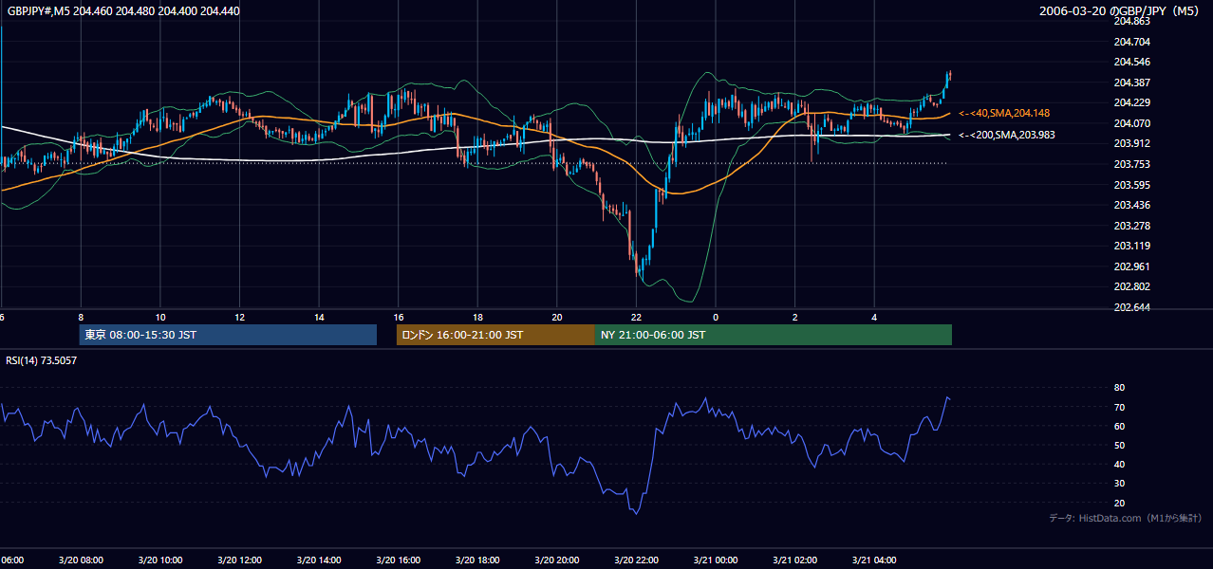The width and height of the screenshot is (1213, 569).
Task: Click hour label 0 below price chart
Action: pyautogui.click(x=716, y=318)
